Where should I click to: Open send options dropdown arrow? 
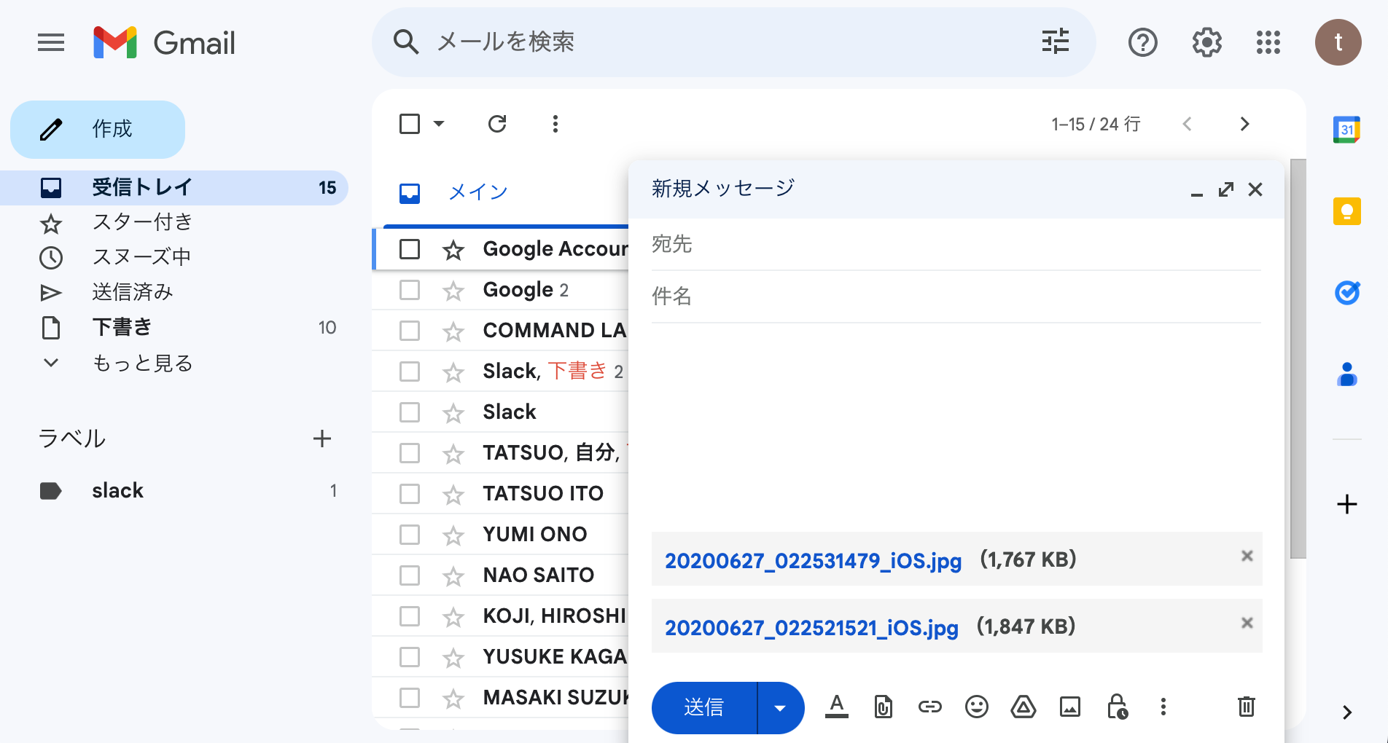coord(781,707)
